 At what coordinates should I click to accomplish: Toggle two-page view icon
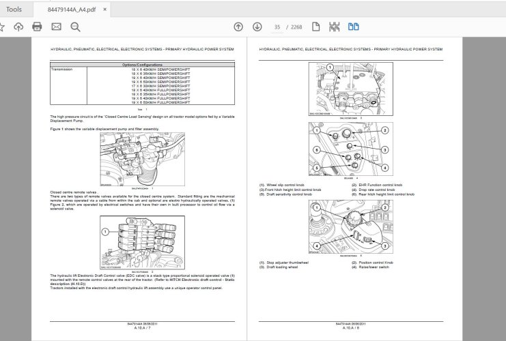pyautogui.click(x=353, y=27)
